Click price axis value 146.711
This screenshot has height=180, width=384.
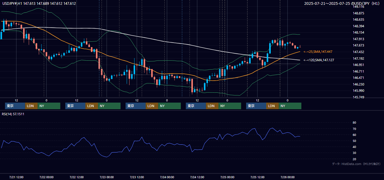click(x=359, y=71)
